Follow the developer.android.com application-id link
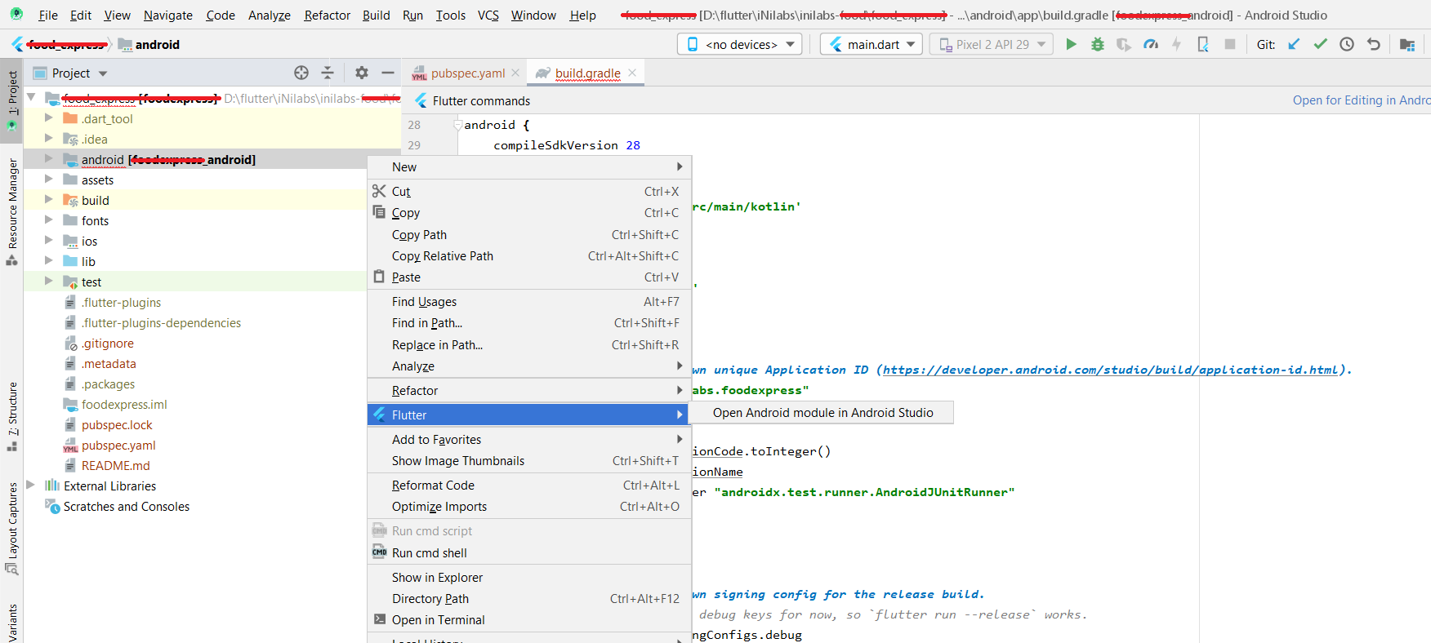This screenshot has width=1431, height=643. [x=1111, y=370]
